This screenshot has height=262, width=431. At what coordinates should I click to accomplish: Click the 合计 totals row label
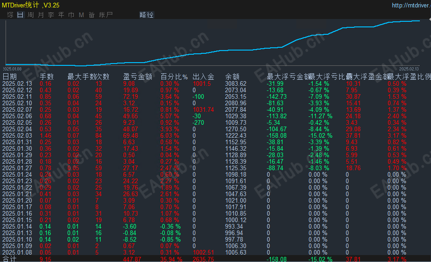point(10,259)
